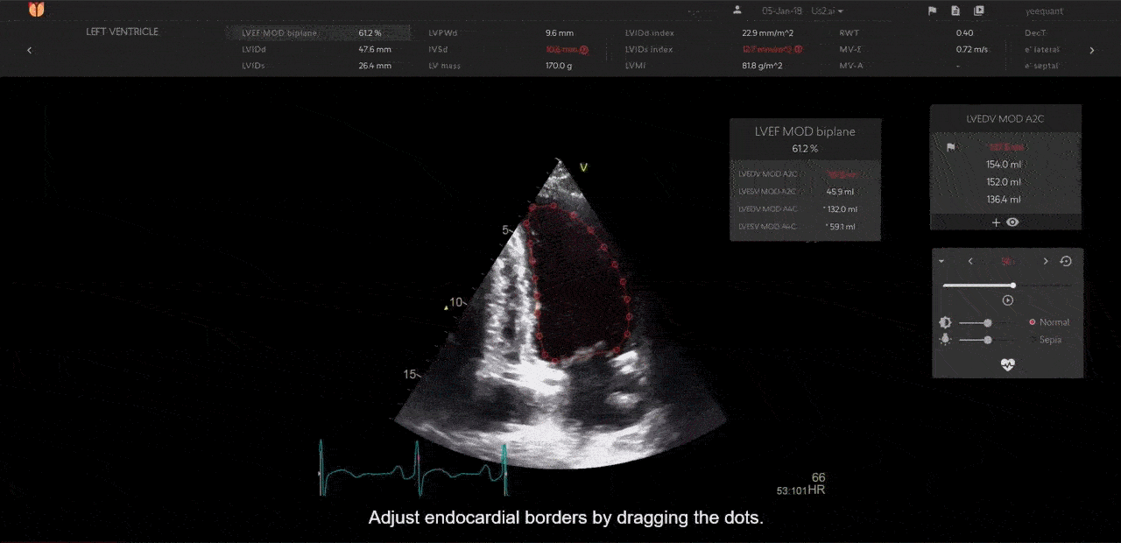Go to previous measurement group chevron
The height and width of the screenshot is (543, 1121).
(x=30, y=50)
